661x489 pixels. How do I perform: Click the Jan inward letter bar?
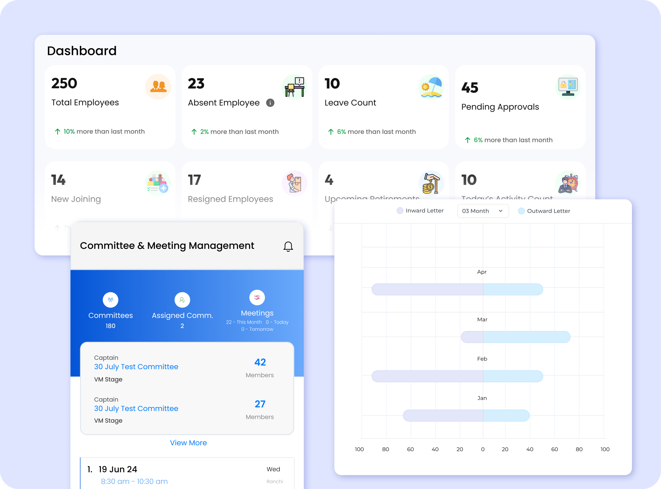443,416
